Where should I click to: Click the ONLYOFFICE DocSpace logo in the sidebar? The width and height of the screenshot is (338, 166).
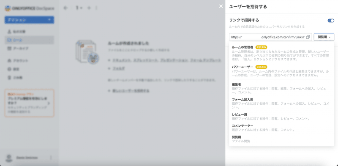point(29,8)
